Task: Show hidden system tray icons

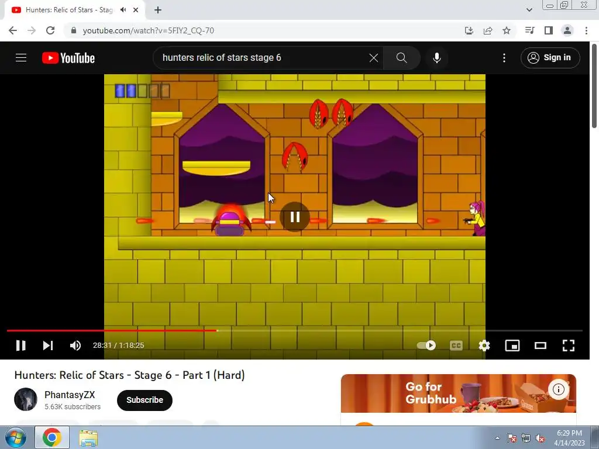Action: [x=497, y=438]
